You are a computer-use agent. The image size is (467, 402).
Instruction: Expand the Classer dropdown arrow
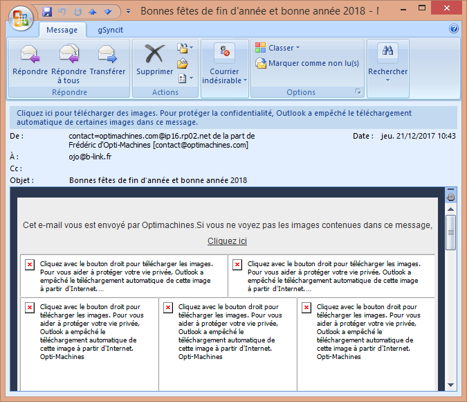coord(297,48)
